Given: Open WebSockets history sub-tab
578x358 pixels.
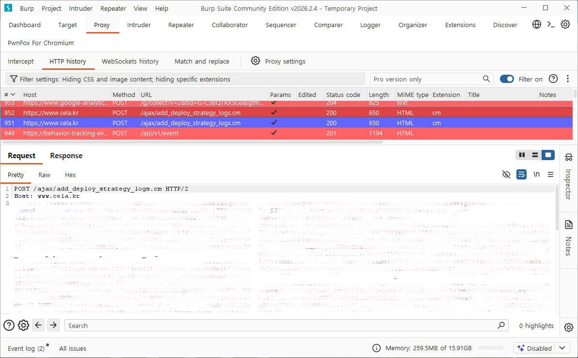Looking at the screenshot, I should point(130,61).
